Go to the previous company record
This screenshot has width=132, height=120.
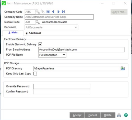pos(53,12)
